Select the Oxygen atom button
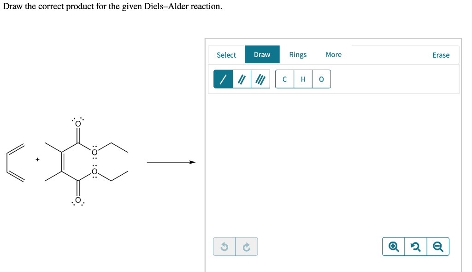The height and width of the screenshot is (272, 472). click(x=321, y=79)
